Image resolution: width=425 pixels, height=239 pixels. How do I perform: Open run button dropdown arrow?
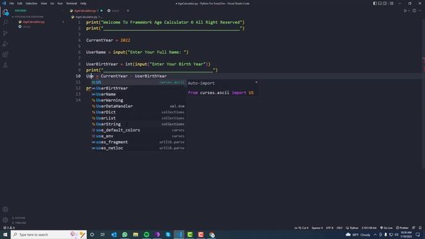click(x=409, y=11)
